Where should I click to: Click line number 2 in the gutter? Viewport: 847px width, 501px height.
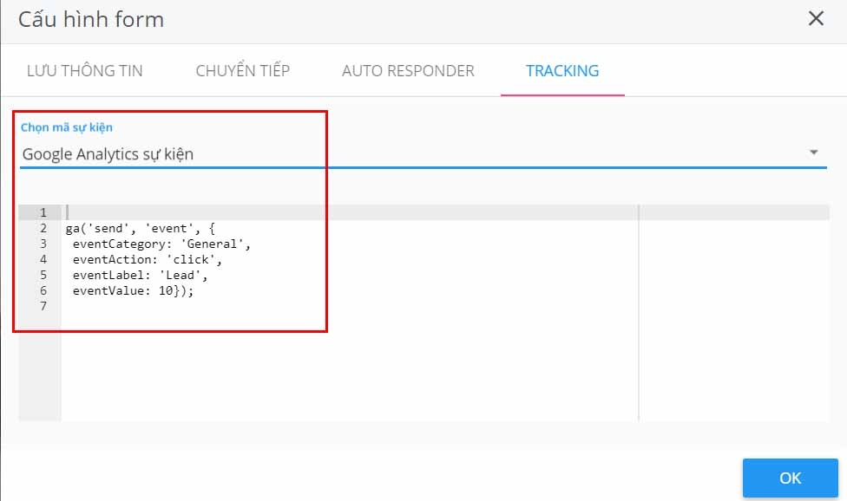pos(43,228)
